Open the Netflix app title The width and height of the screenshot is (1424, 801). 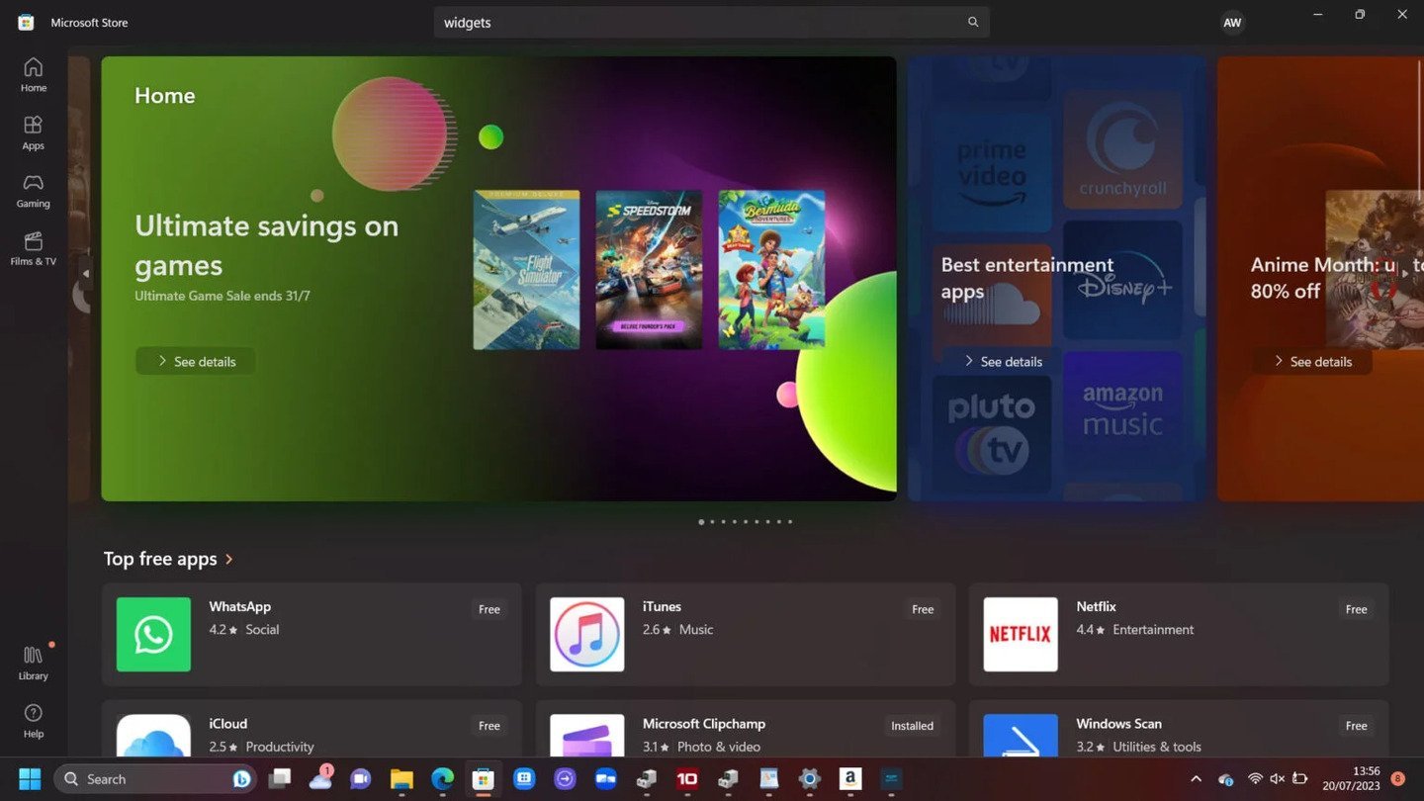pos(1096,606)
